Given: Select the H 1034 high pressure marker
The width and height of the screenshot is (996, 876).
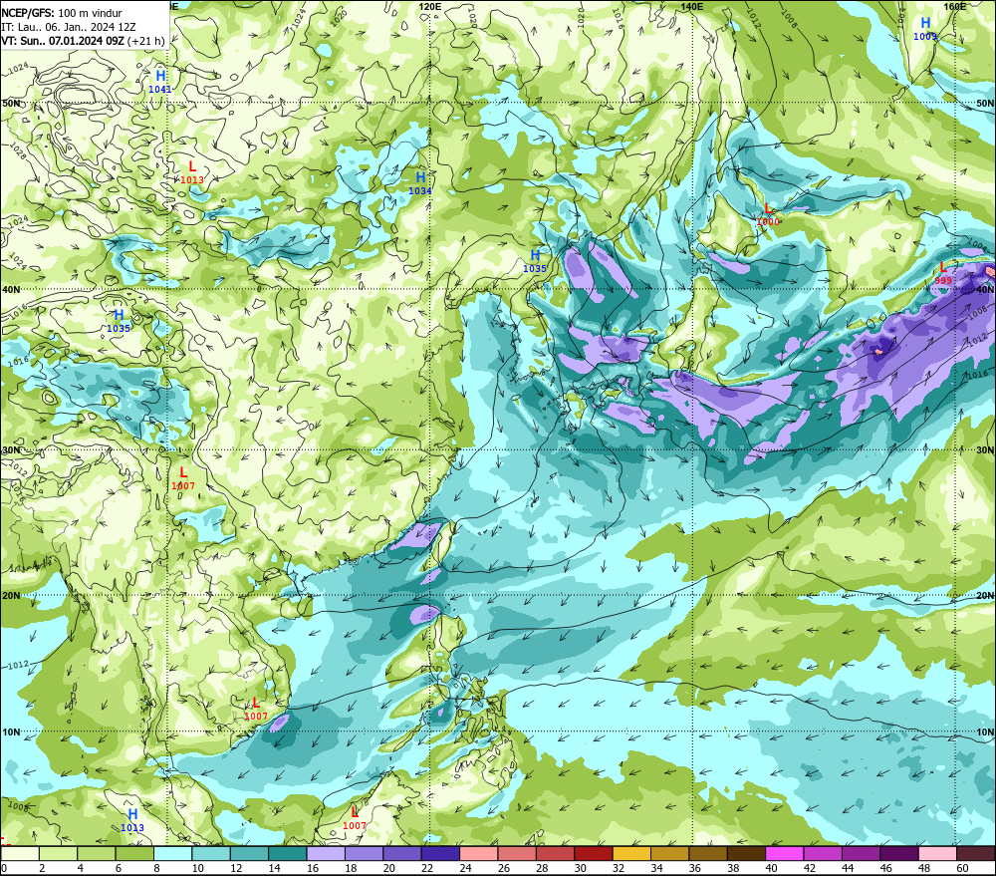Looking at the screenshot, I should point(420,183).
